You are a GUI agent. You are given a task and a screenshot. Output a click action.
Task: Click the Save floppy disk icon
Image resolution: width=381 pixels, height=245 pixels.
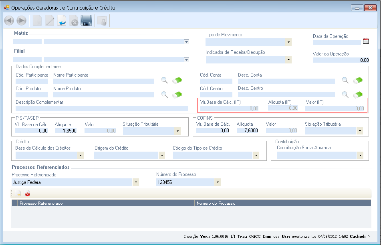pyautogui.click(x=87, y=21)
